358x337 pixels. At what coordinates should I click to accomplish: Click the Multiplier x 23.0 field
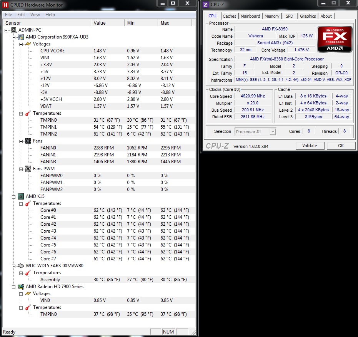tap(253, 103)
